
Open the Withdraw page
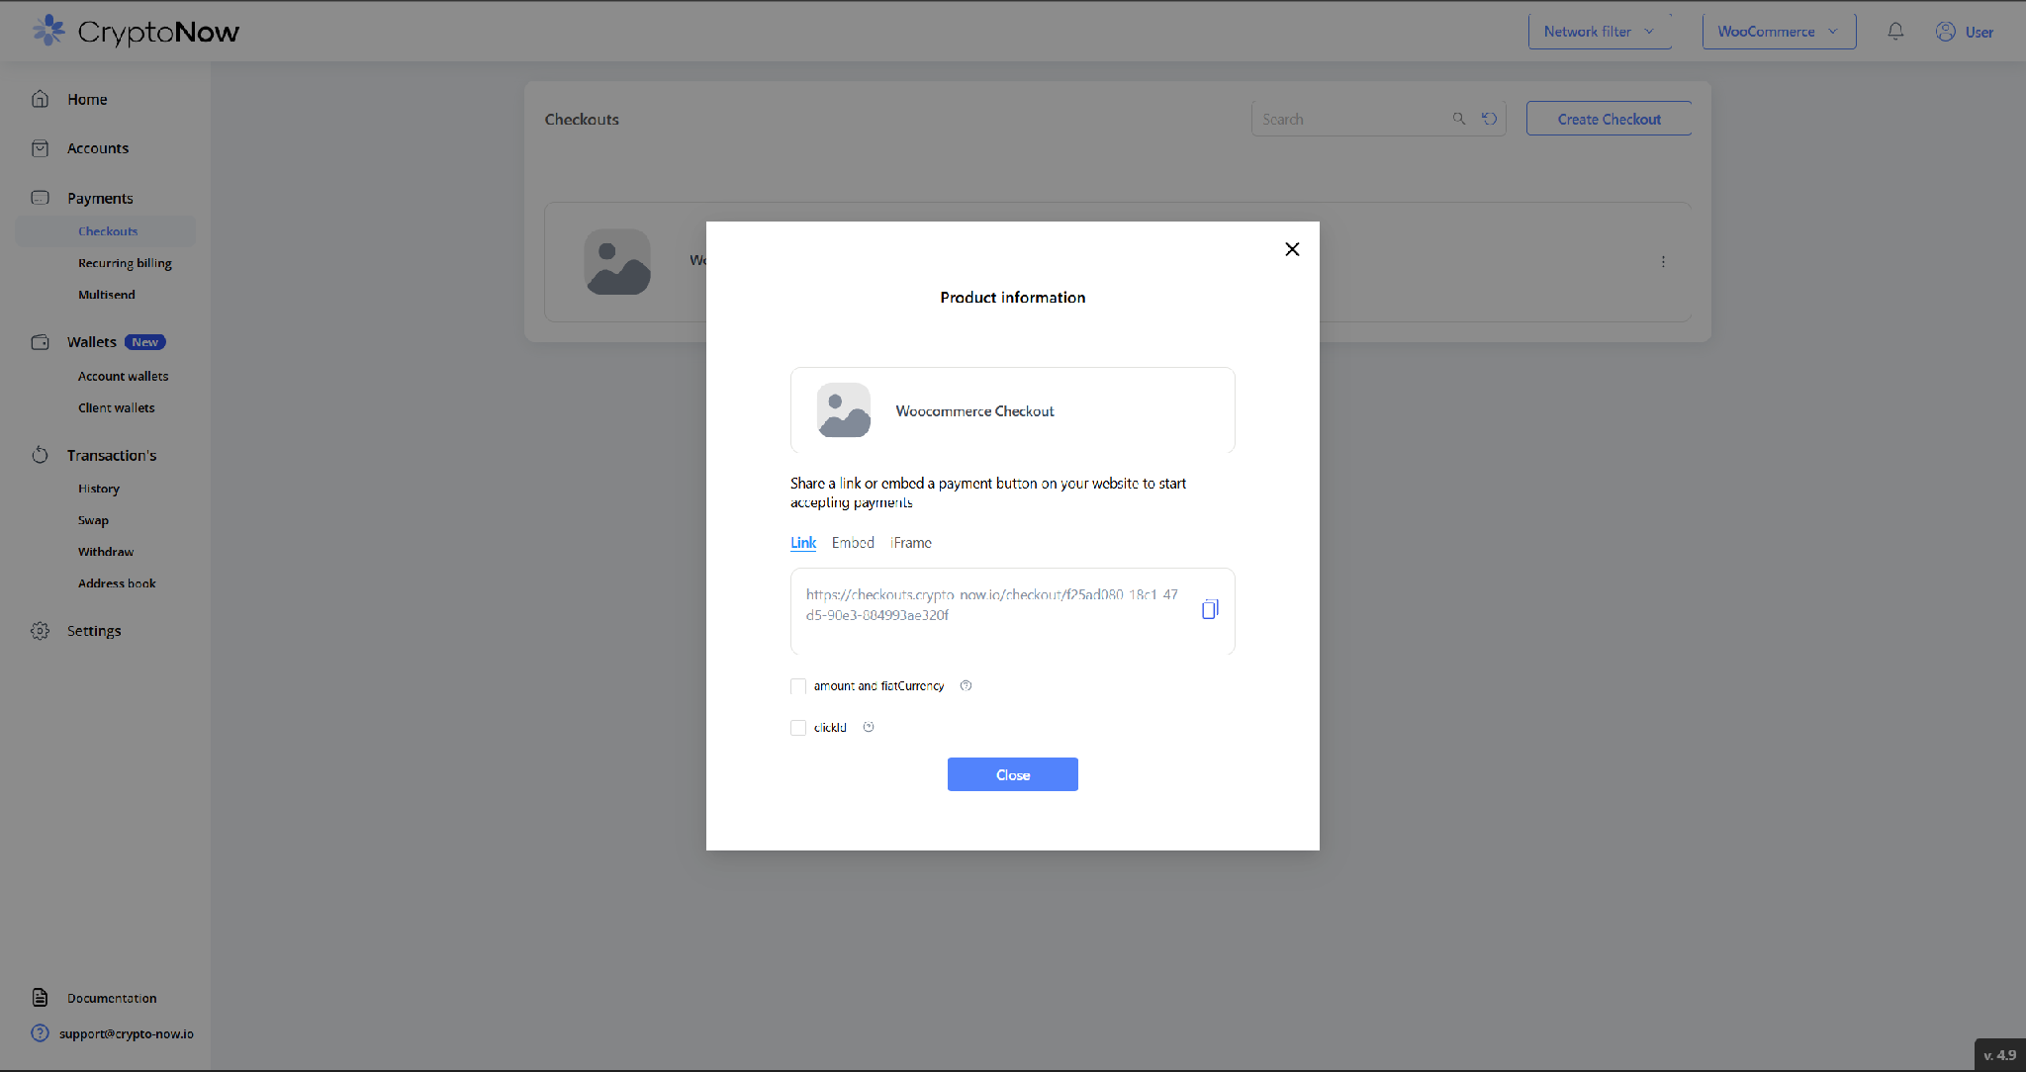(106, 552)
